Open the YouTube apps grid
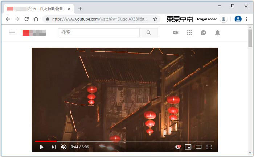Viewport: 254px width, 157px height. click(189, 33)
